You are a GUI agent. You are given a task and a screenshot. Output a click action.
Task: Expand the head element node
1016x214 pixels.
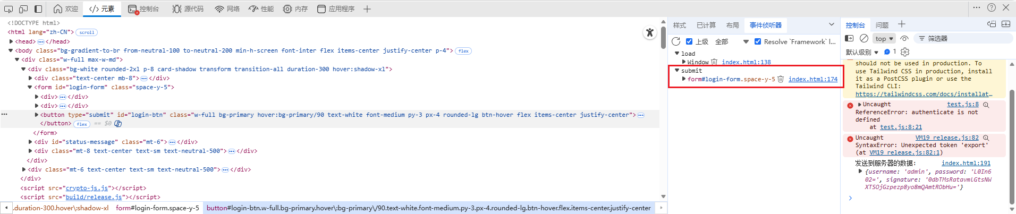pos(11,41)
